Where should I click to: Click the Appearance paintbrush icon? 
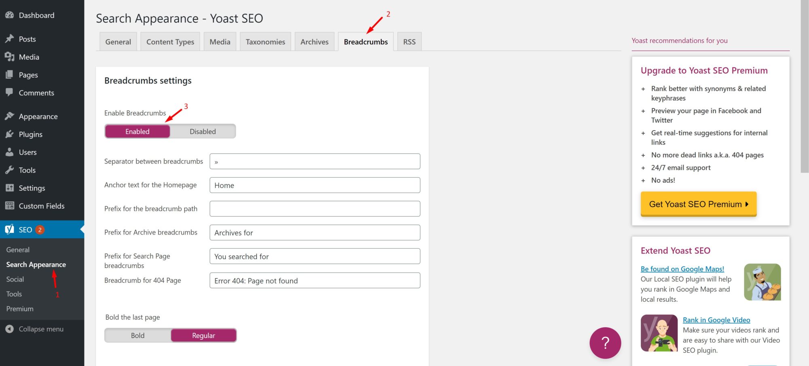coord(10,116)
